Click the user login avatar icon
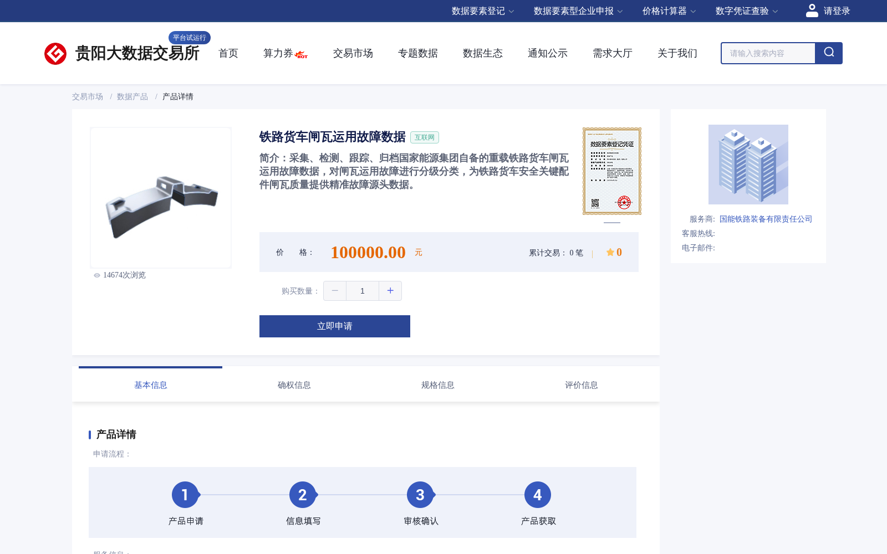 coord(812,11)
